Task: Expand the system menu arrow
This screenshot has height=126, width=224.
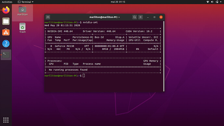Action: (x=221, y=2)
